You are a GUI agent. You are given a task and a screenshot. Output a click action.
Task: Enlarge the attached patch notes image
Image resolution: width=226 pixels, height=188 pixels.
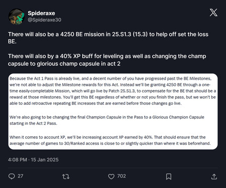coord(113,111)
